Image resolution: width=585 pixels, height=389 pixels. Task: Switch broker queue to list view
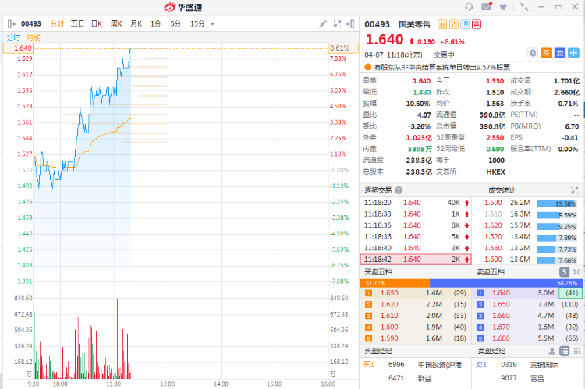(565, 351)
